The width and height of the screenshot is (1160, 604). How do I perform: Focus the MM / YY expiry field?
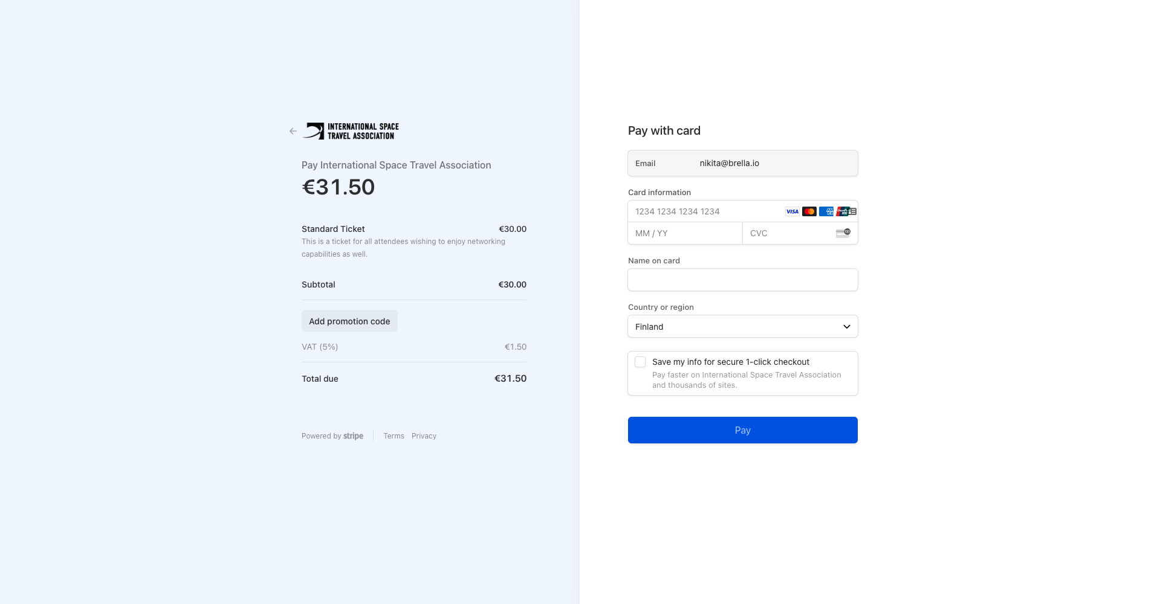click(x=685, y=233)
